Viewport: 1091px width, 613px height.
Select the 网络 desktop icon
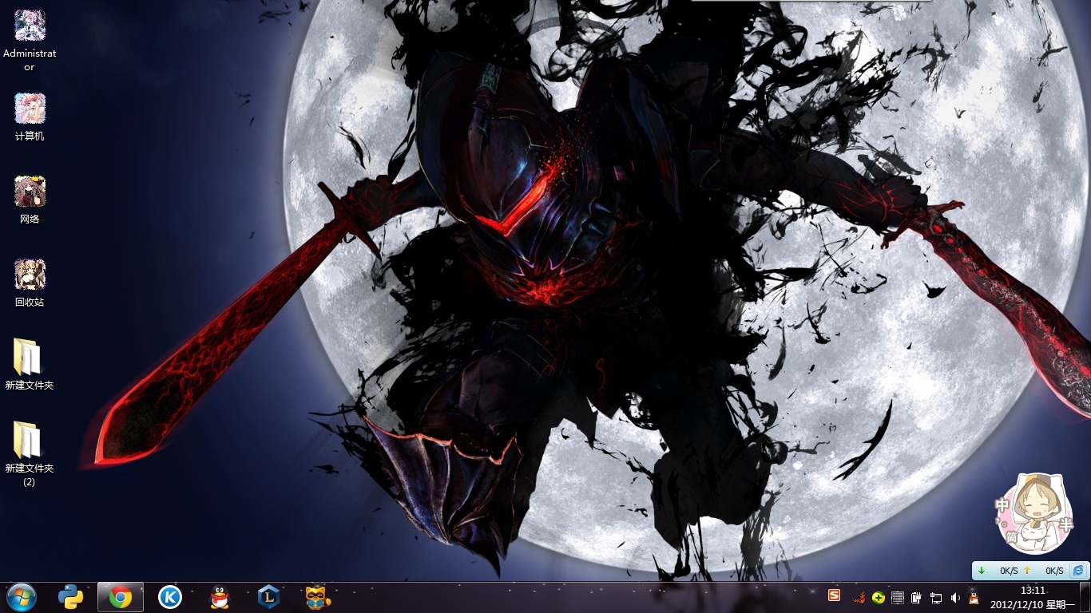30,200
